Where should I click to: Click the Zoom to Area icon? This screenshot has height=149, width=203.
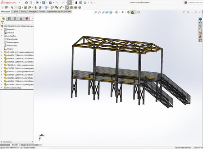click(x=99, y=12)
